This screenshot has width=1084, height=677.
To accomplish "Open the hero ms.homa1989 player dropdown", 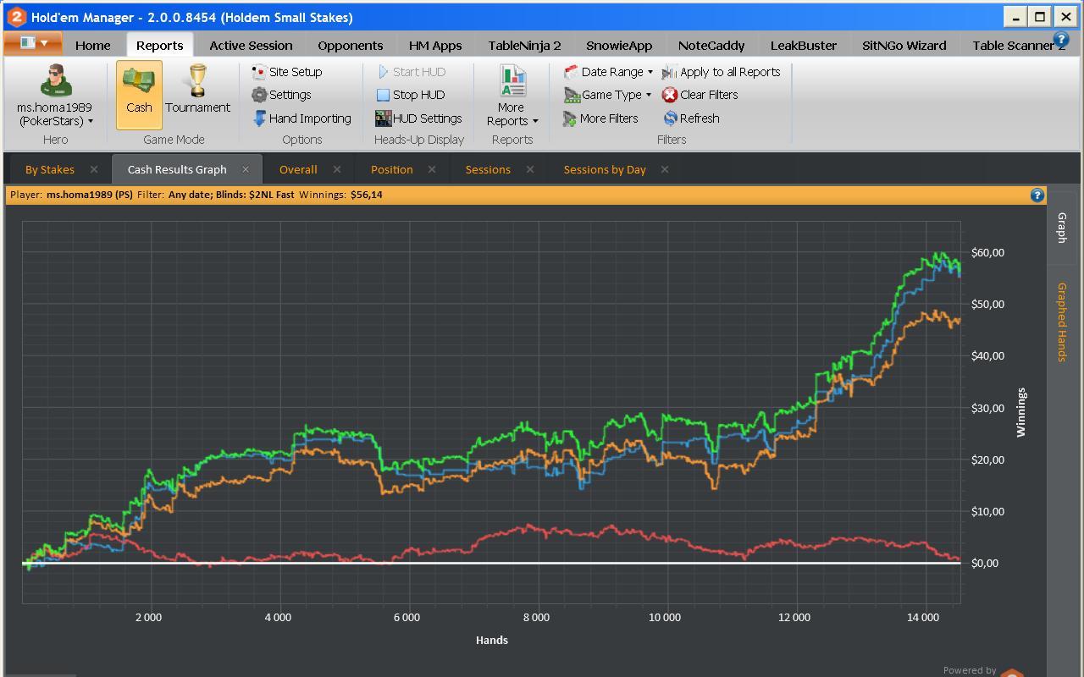I will point(55,95).
